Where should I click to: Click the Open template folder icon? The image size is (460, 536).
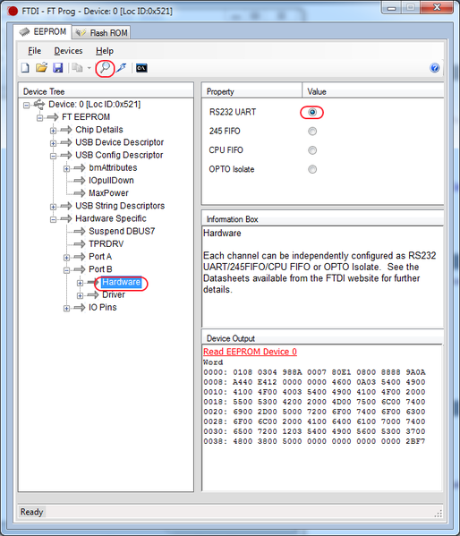pos(41,68)
